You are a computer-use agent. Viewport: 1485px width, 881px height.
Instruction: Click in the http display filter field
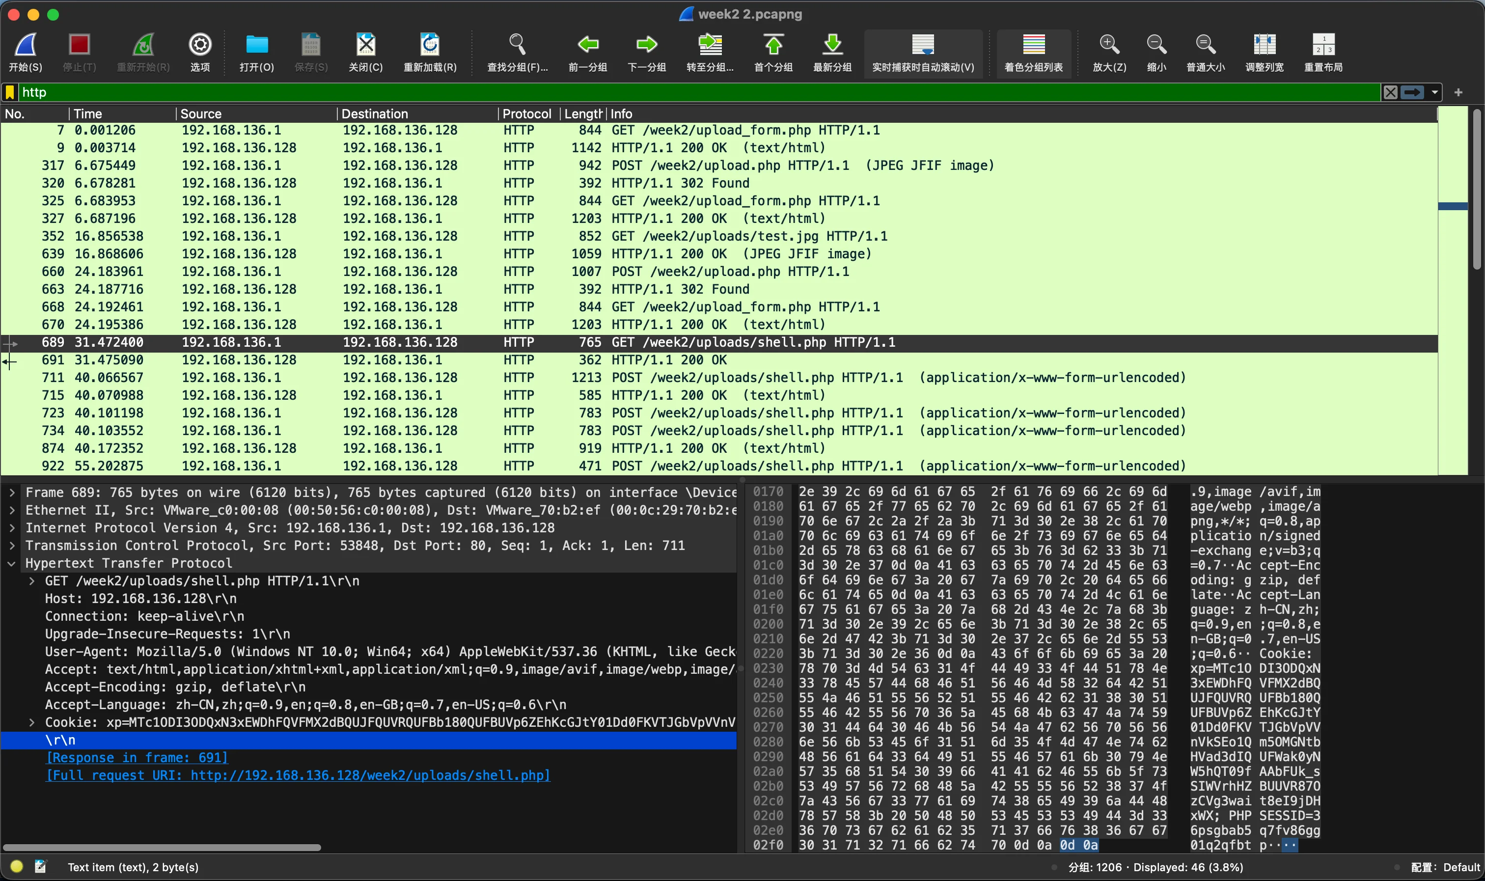(653, 93)
